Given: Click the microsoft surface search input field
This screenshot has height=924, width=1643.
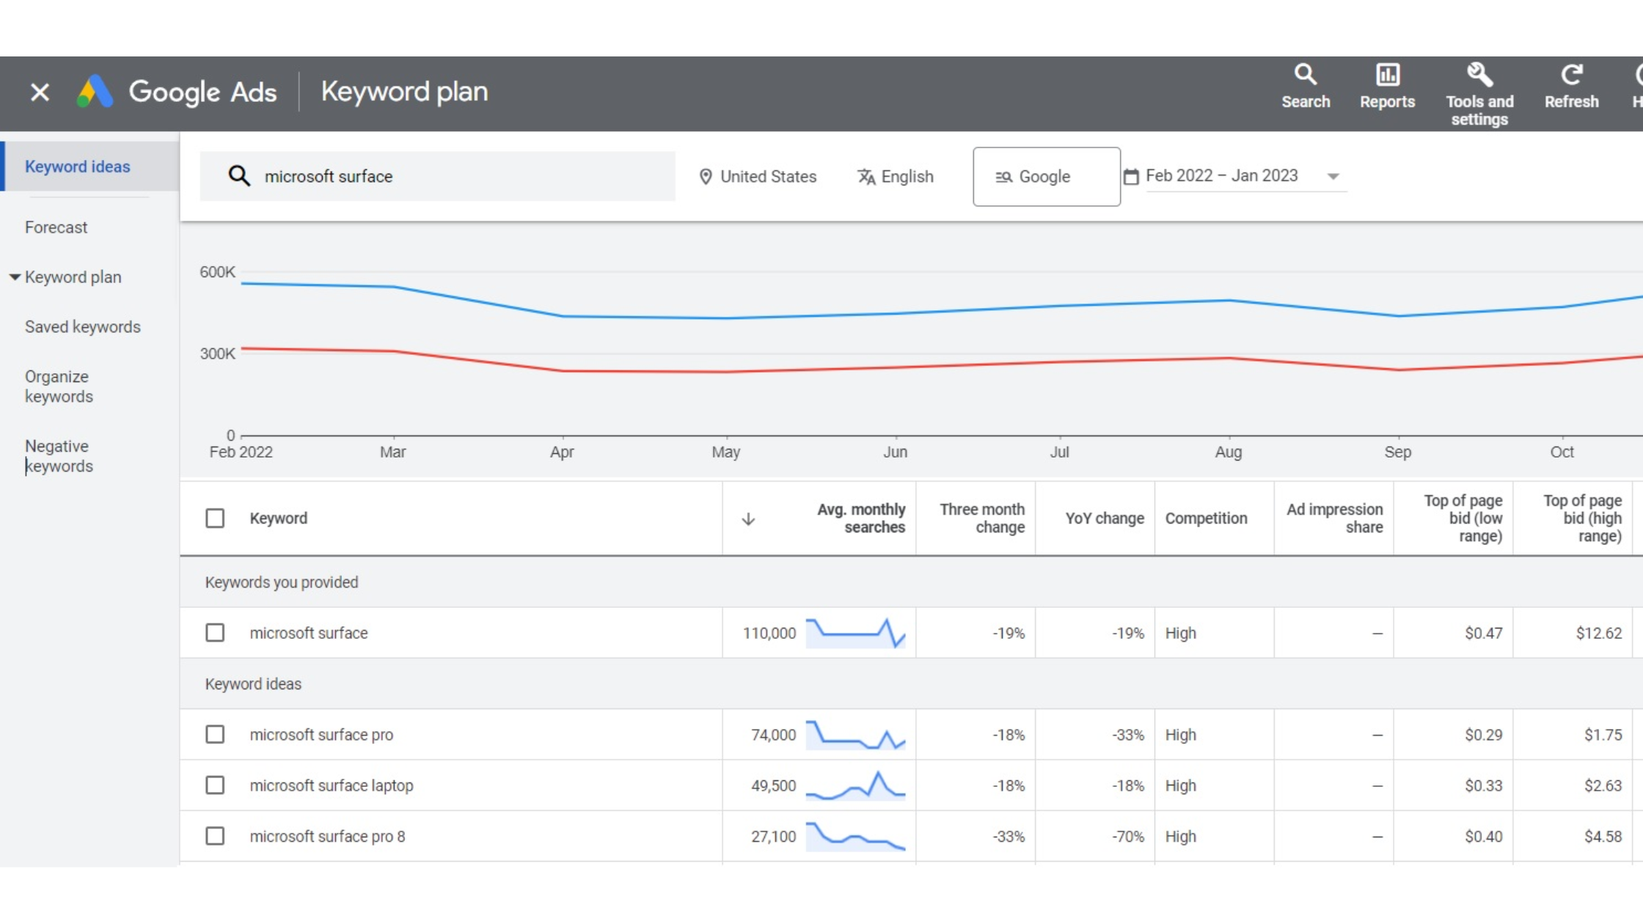Looking at the screenshot, I should 437,176.
